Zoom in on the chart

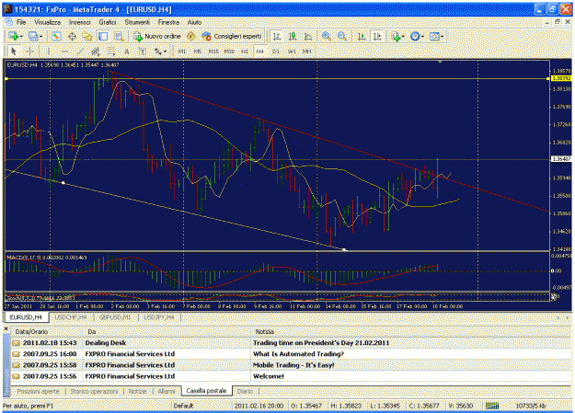(326, 36)
